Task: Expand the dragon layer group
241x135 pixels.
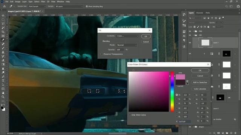Action: [x=193, y=127]
